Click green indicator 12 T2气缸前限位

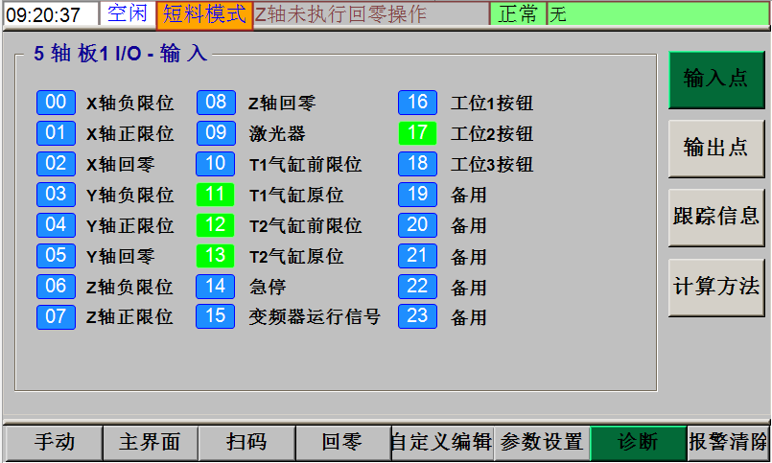[216, 225]
